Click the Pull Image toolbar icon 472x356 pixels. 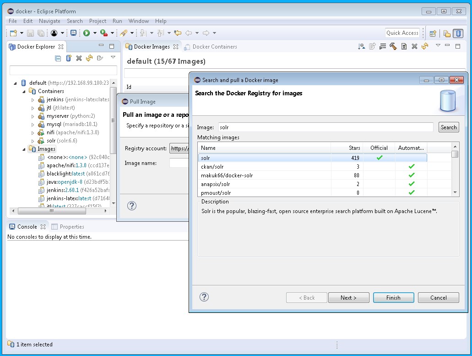(362, 46)
